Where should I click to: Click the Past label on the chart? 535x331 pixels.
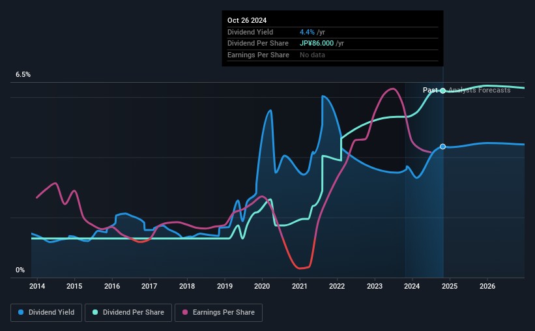pos(430,90)
